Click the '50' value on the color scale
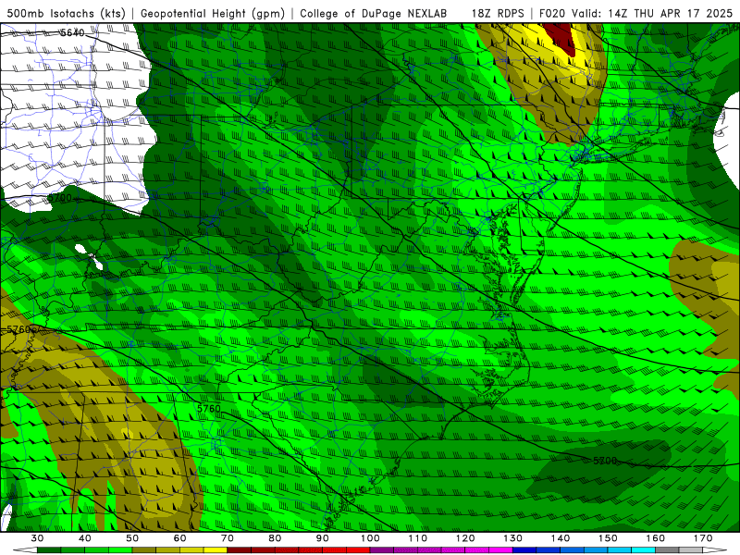This screenshot has height=555, width=740. pos(132,538)
